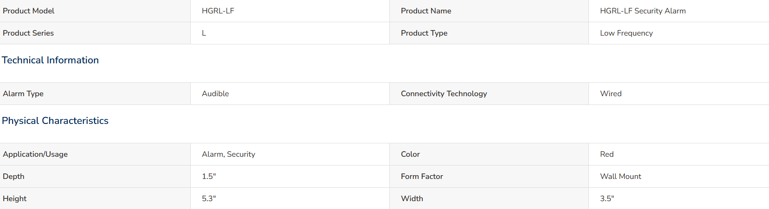The height and width of the screenshot is (209, 769).
Task: Click the Technical Information heading
Action: 50,60
